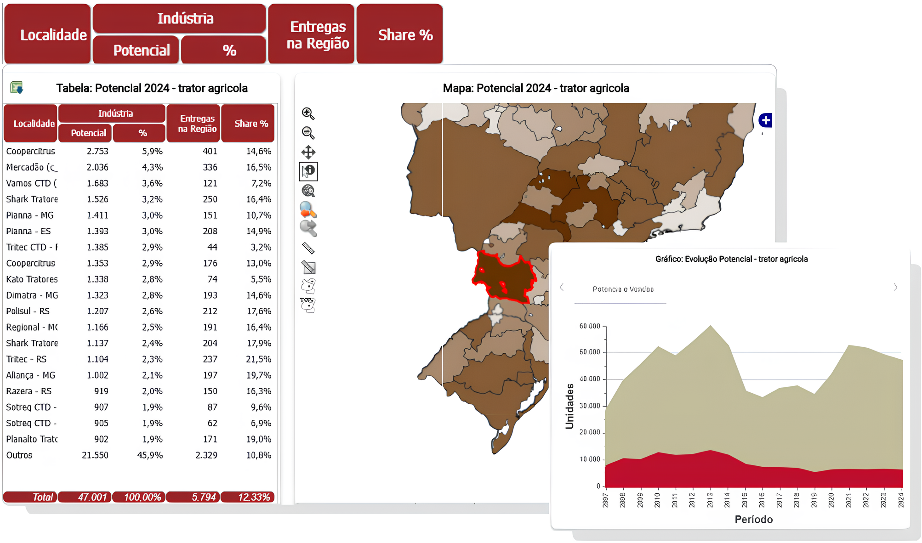922x543 pixels.
Task: Click the Potencial column header in table
Action: [88, 133]
